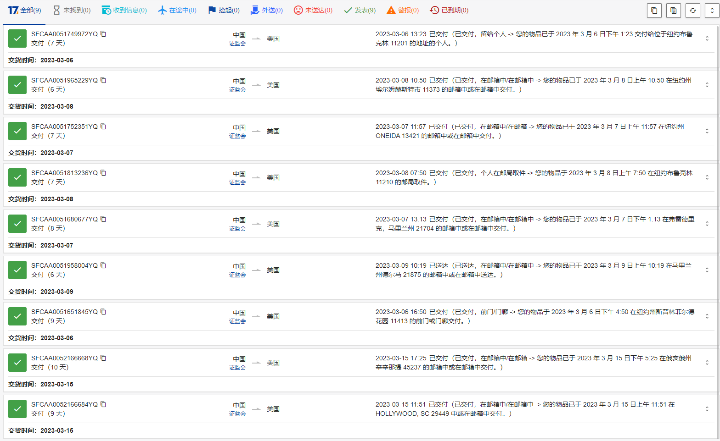
Task: Open the 未找到(0) tab
Action: point(72,10)
